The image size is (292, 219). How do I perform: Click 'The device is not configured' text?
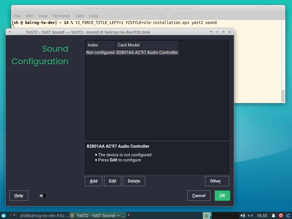pos(125,155)
